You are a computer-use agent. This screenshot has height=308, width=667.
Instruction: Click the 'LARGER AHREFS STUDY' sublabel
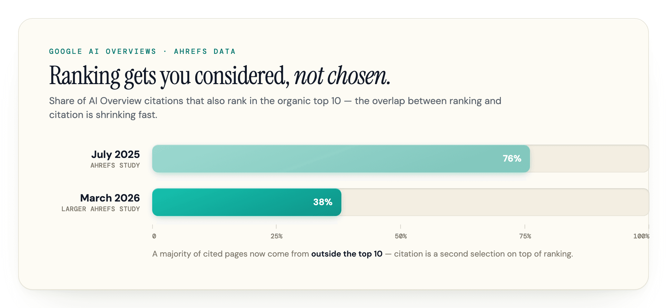pos(101,209)
